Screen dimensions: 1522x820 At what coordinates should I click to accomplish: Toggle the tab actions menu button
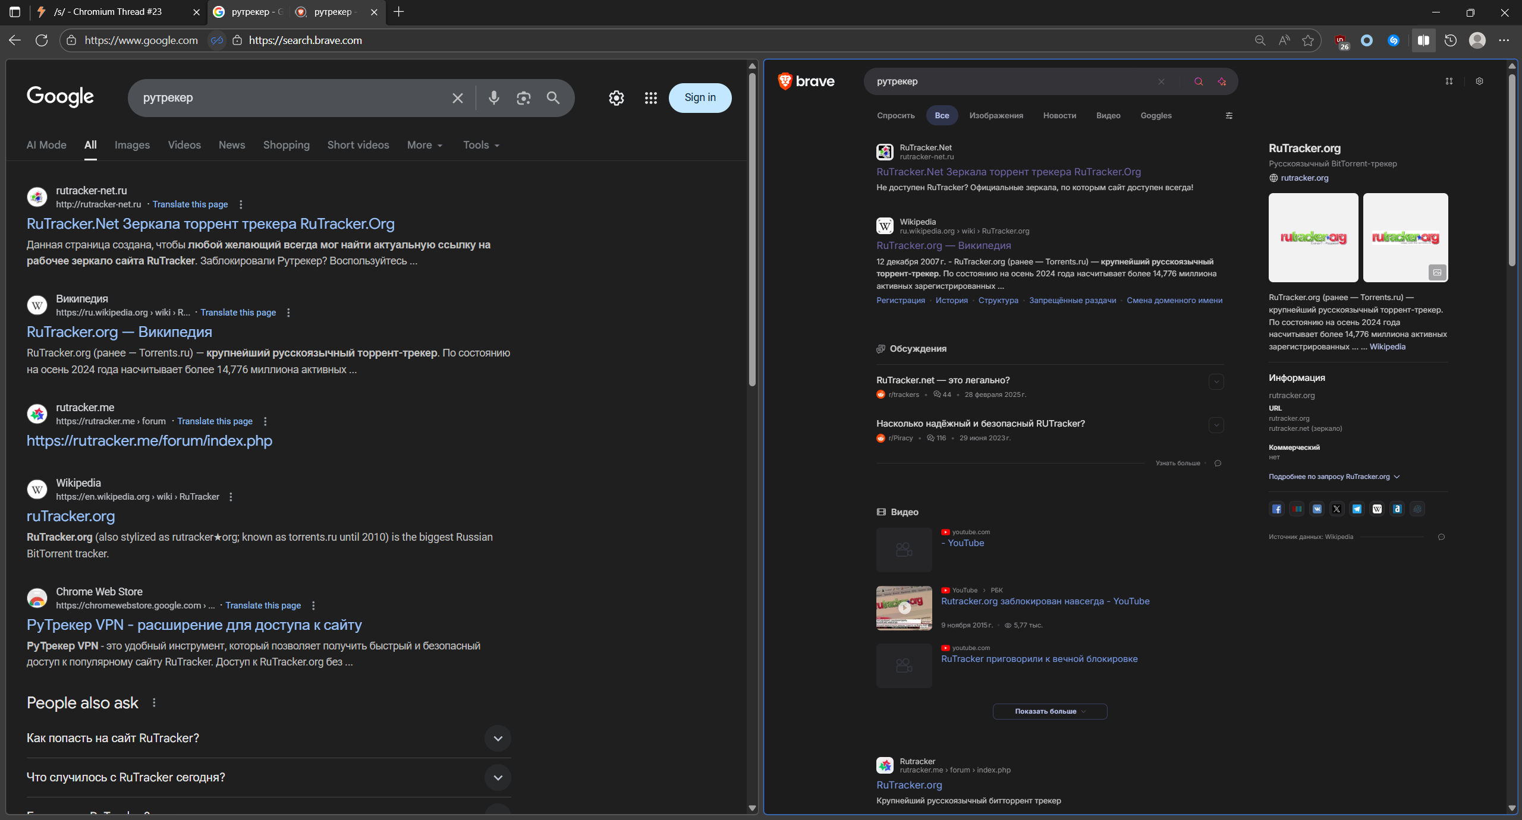(x=15, y=12)
